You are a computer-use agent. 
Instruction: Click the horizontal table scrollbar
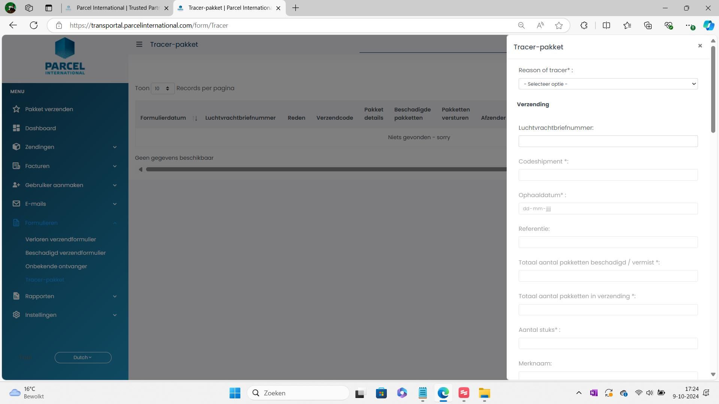click(x=326, y=169)
